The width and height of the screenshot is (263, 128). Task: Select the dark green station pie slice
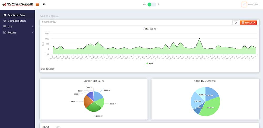pos(94,107)
